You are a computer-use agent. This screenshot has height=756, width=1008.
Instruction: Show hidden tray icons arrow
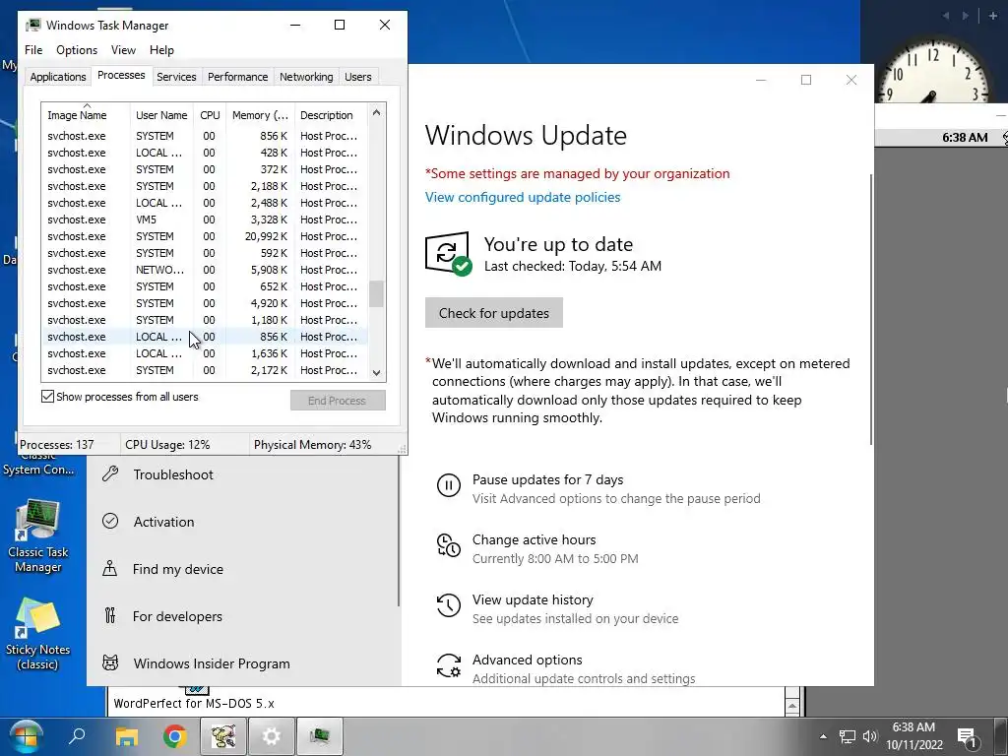[823, 736]
